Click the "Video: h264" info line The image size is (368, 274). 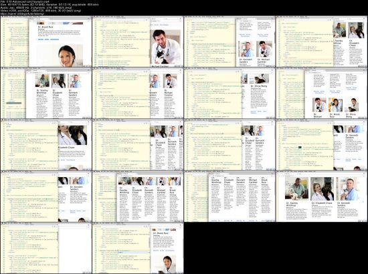41,11
